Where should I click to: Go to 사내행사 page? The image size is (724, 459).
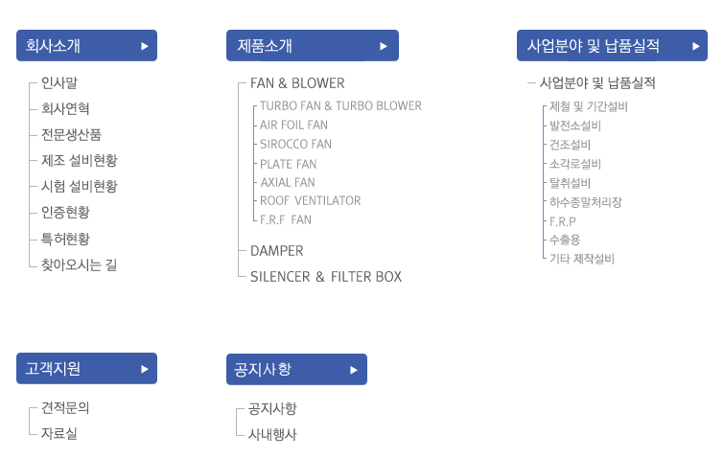pyautogui.click(x=272, y=434)
